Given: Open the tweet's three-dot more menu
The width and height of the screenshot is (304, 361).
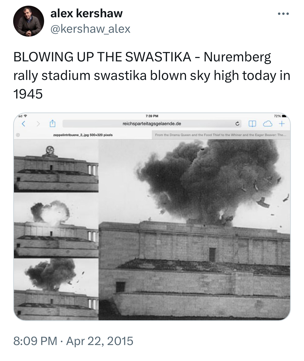Looking at the screenshot, I should 283,14.
